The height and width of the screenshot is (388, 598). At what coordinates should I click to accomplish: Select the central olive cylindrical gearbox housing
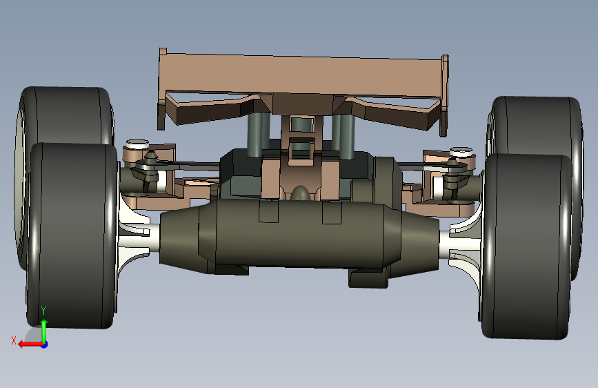click(299, 234)
